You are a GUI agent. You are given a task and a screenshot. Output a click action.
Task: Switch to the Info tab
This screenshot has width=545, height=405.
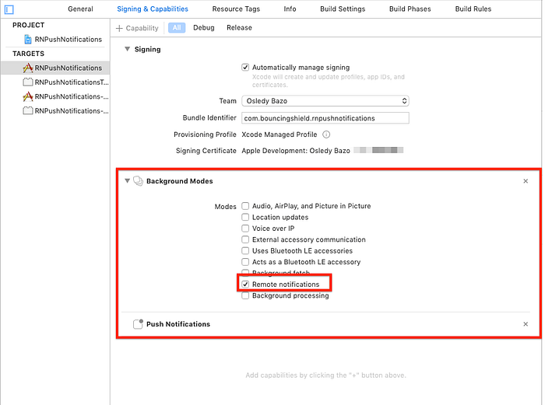pos(290,9)
